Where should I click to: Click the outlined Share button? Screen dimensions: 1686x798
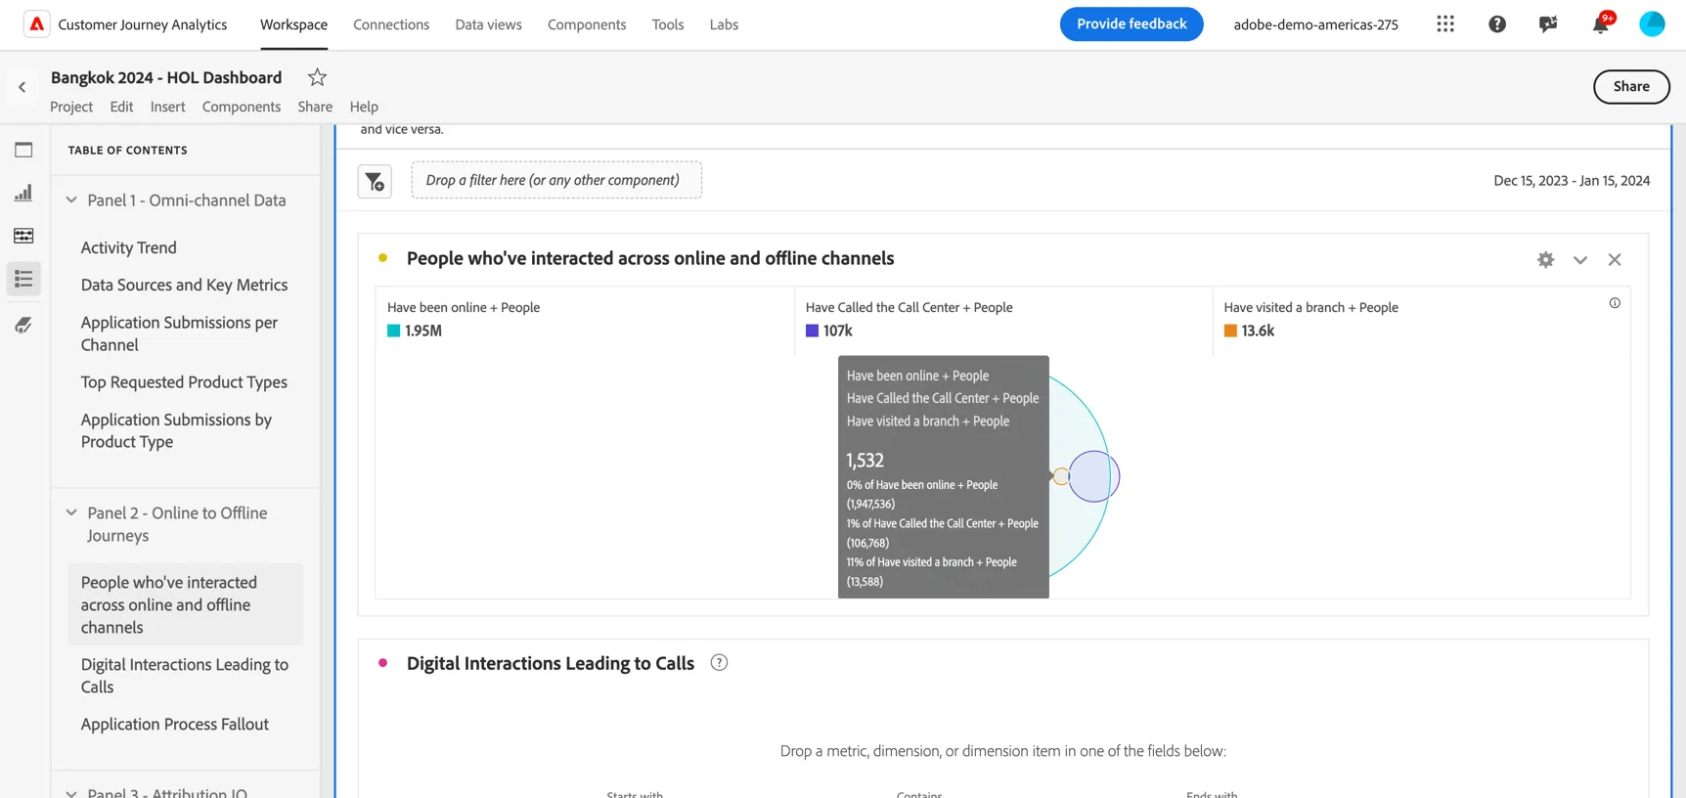(1631, 86)
